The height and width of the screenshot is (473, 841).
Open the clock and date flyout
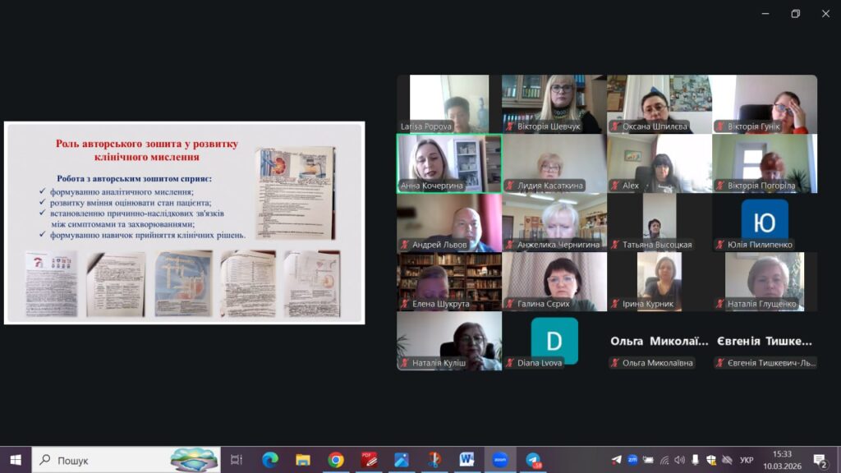pos(783,460)
